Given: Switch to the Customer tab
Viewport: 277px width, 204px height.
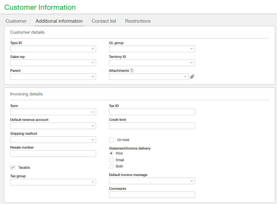Looking at the screenshot, I should 16,21.
